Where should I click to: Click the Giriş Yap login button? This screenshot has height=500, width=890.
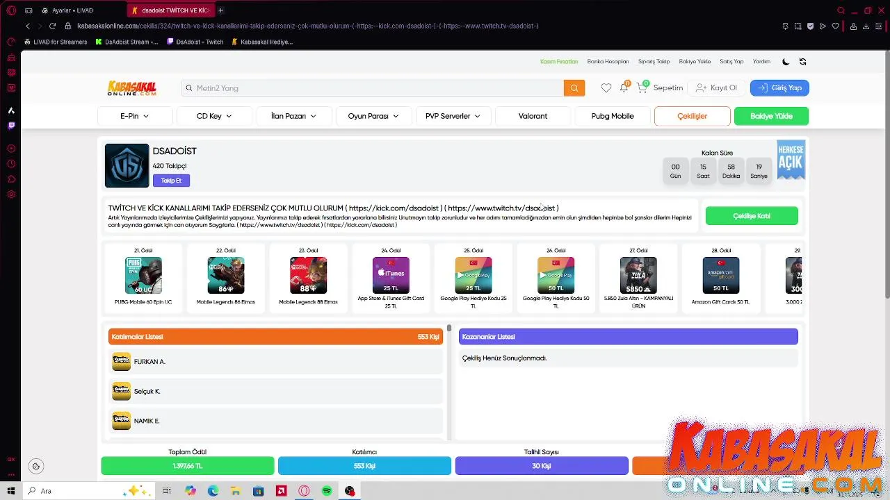(x=779, y=88)
